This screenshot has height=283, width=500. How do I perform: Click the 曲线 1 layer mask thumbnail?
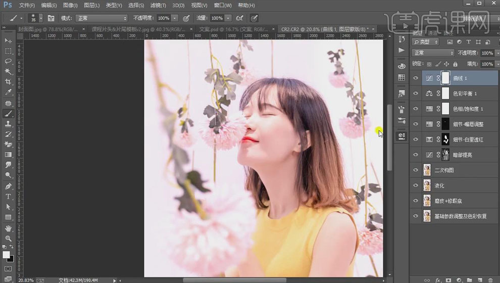(x=445, y=78)
